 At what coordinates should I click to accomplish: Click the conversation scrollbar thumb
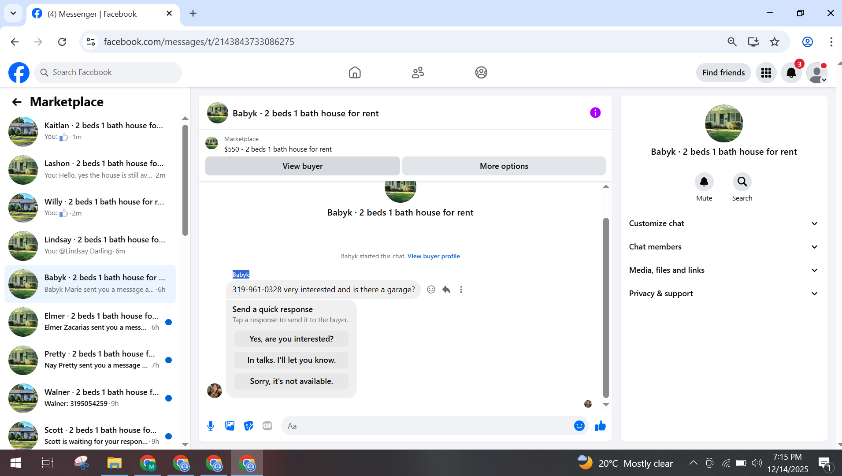[606, 308]
